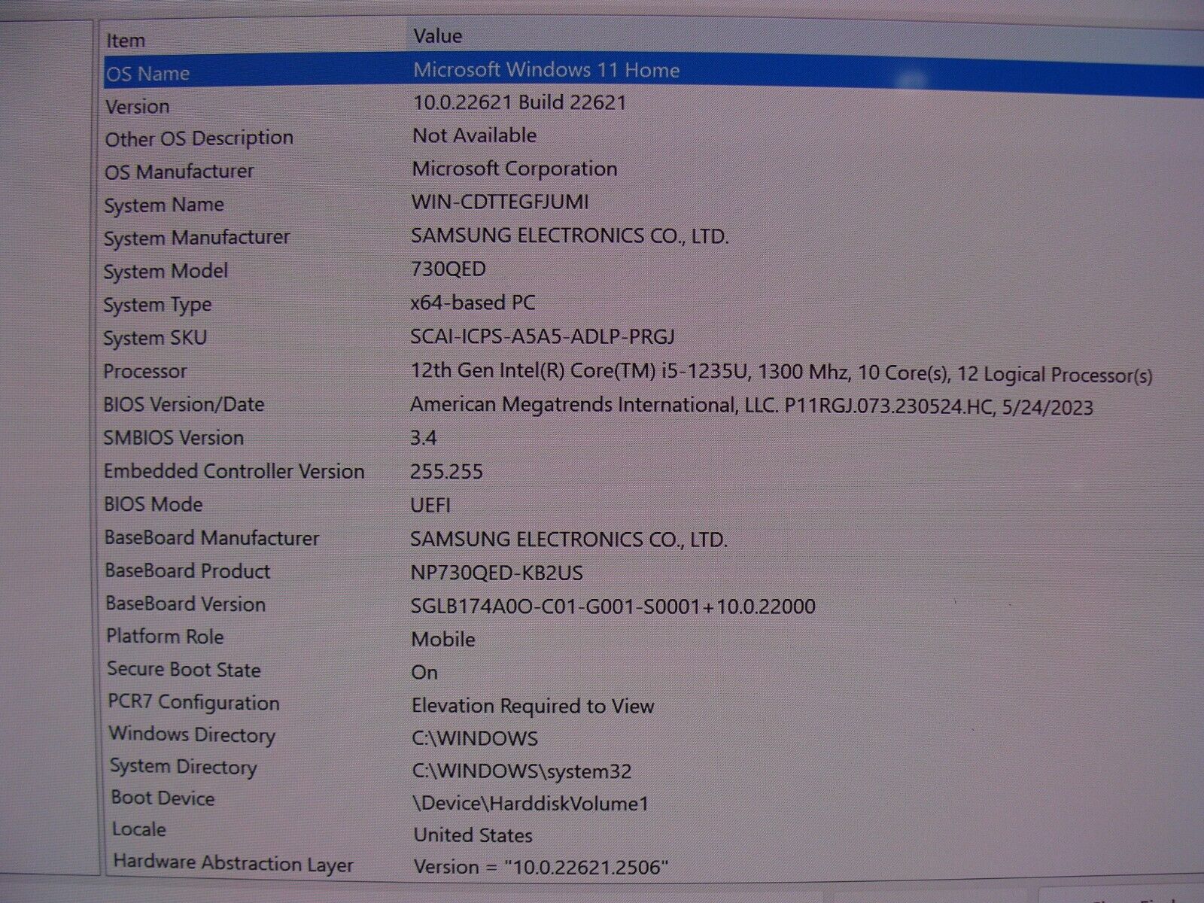
Task: Select the Hardware Abstraction Layer row
Action: 233,863
